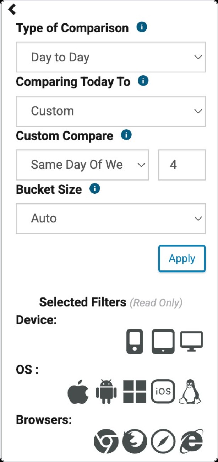Click the custom compare number field
Viewport: 218px width, 462px height.
(x=182, y=165)
